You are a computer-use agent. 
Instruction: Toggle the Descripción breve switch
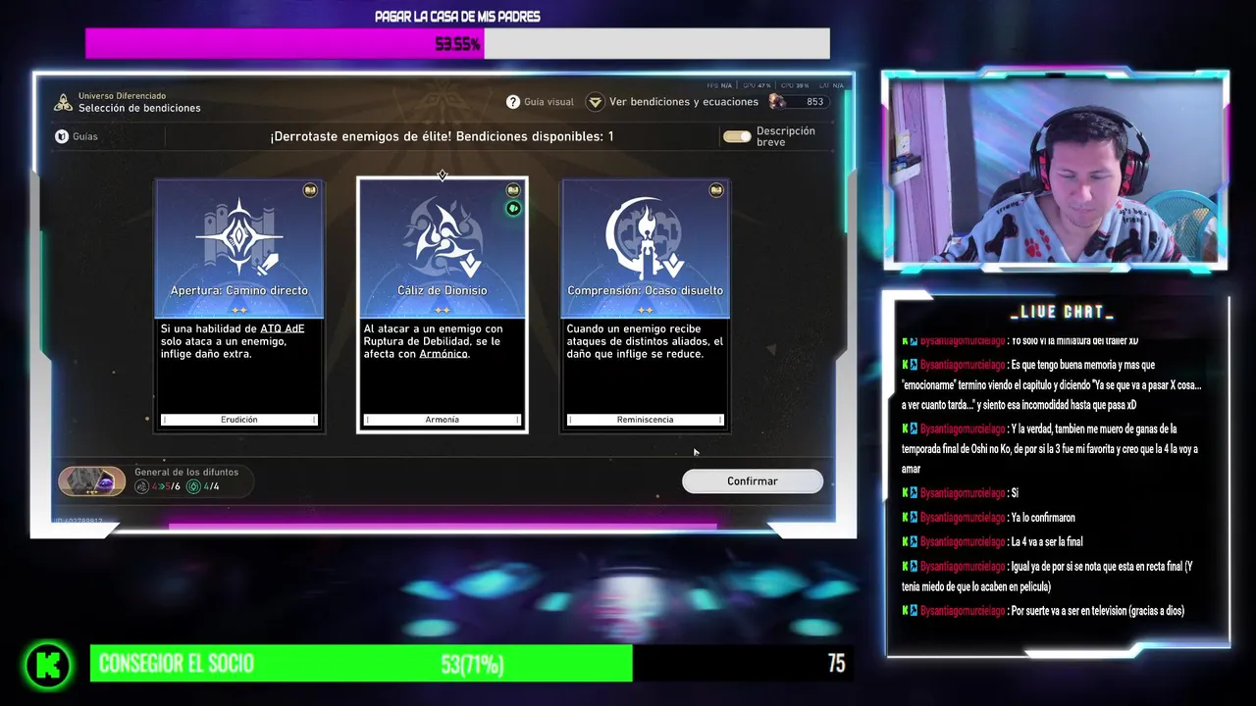pyautogui.click(x=737, y=136)
